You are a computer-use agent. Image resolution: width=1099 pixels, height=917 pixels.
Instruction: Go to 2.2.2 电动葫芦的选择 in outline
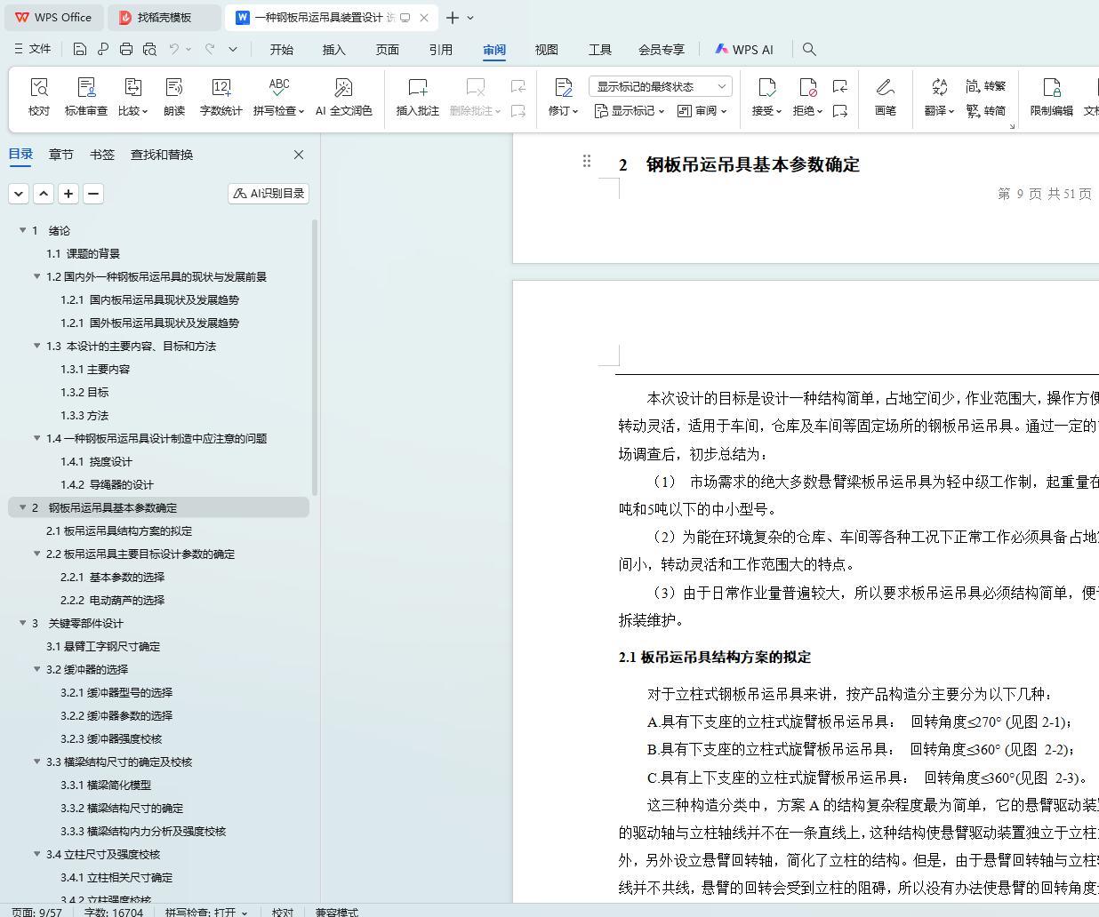112,600
